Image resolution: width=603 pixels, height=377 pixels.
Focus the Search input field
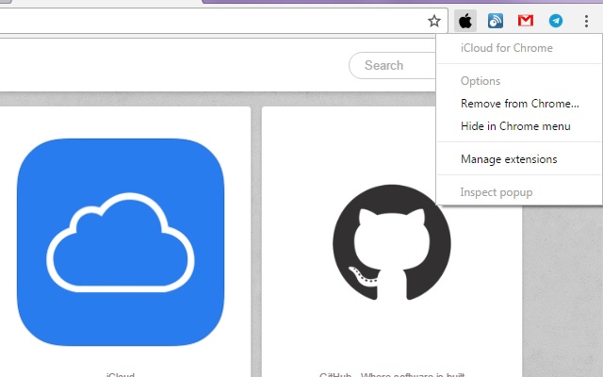point(392,65)
